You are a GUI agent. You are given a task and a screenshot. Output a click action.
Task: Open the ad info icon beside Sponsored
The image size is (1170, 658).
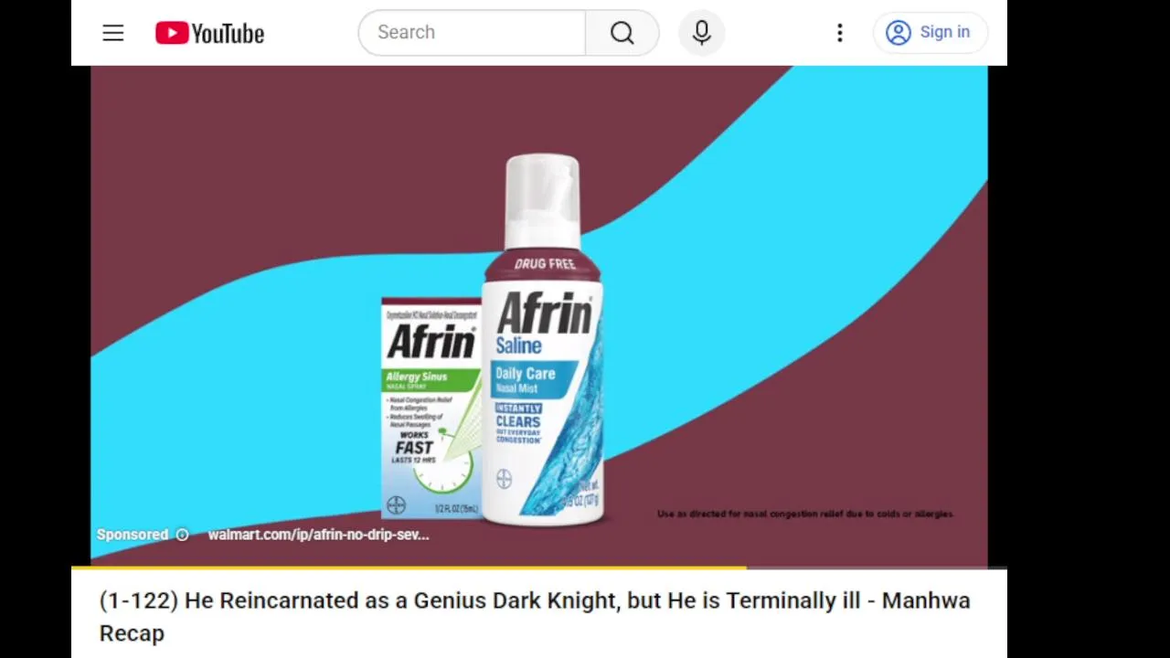(x=182, y=535)
